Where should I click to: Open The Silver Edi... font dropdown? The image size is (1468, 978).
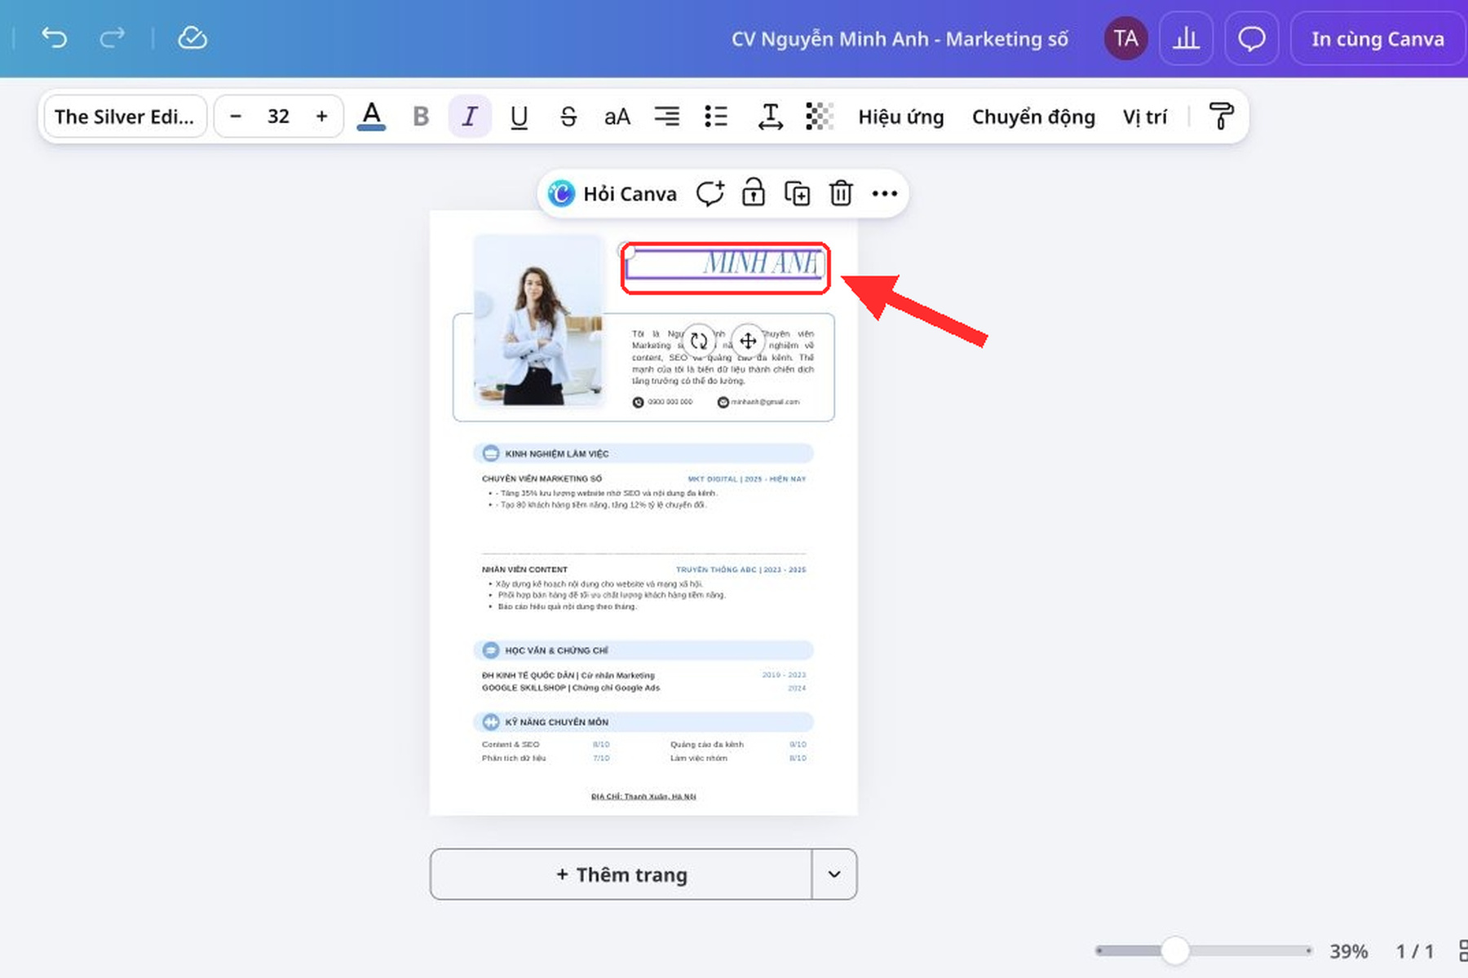[125, 117]
